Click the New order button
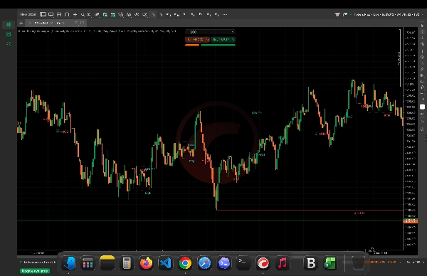 pyautogui.click(x=28, y=14)
